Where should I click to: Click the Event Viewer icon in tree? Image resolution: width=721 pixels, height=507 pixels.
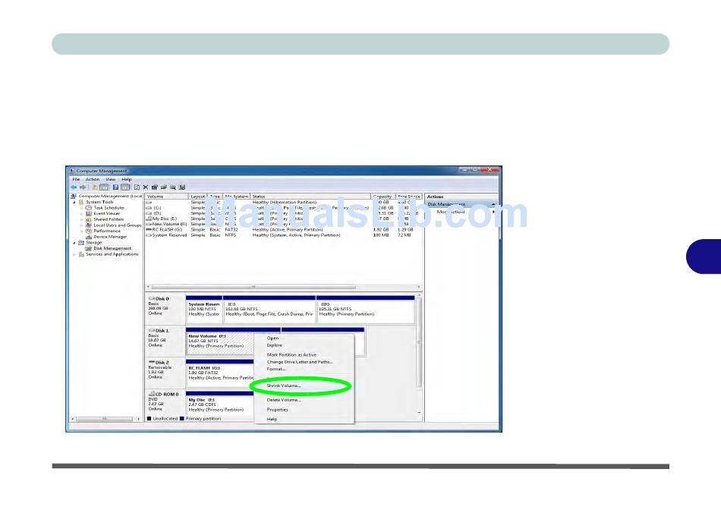coord(89,214)
